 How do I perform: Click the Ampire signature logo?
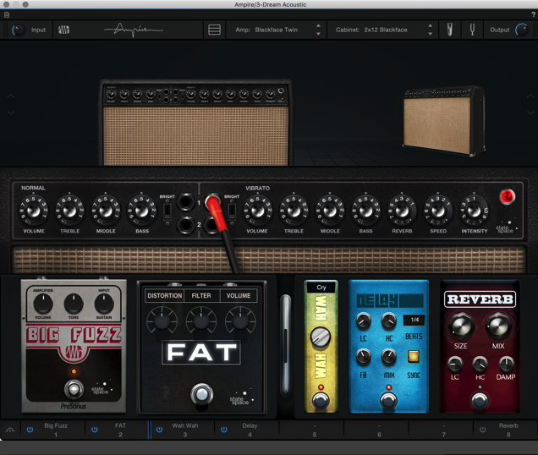pyautogui.click(x=134, y=30)
